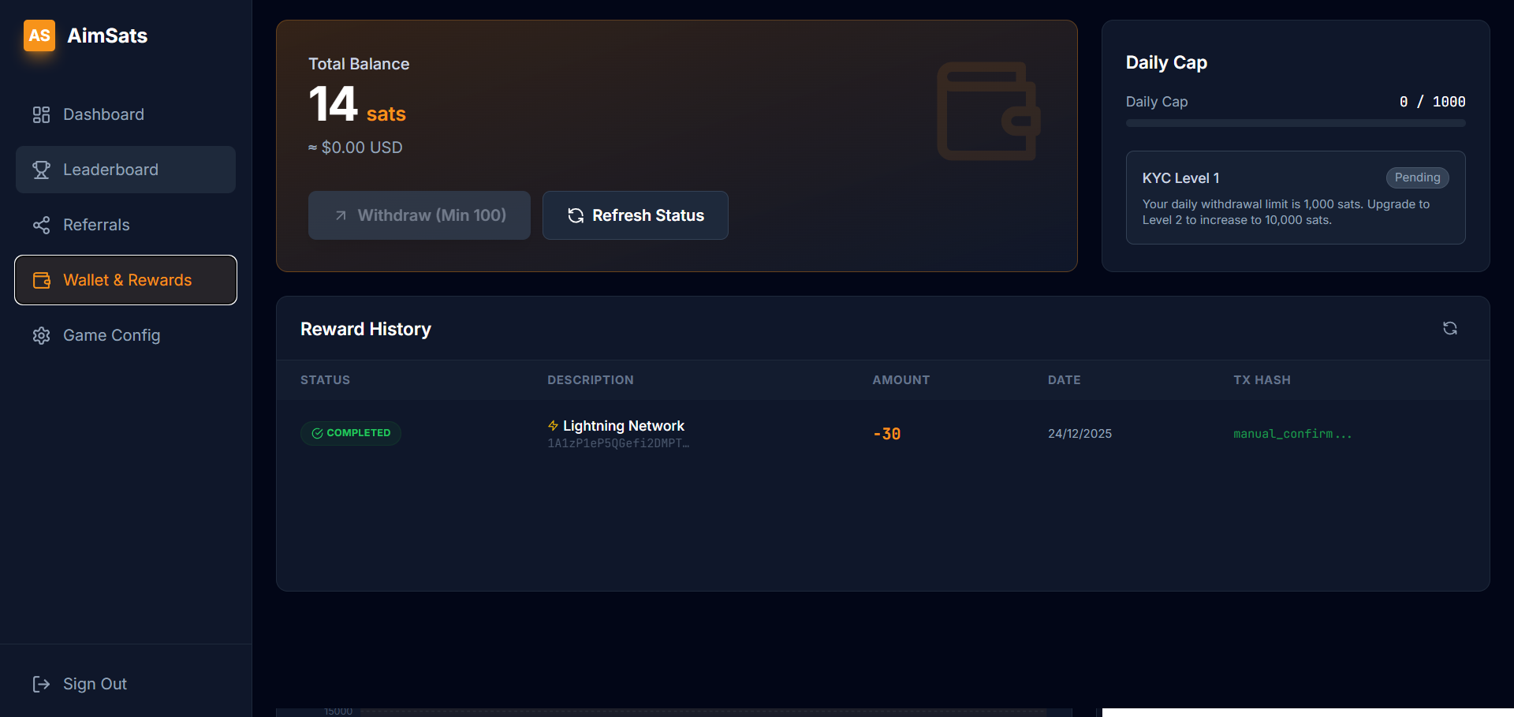
Task: Open the Game Config page
Action: 111,335
